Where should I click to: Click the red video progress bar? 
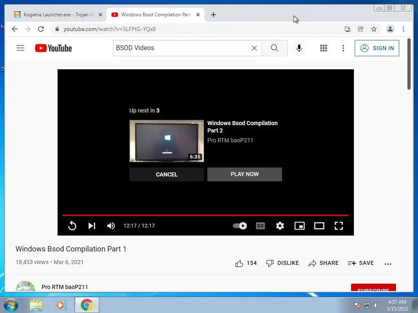pyautogui.click(x=205, y=215)
